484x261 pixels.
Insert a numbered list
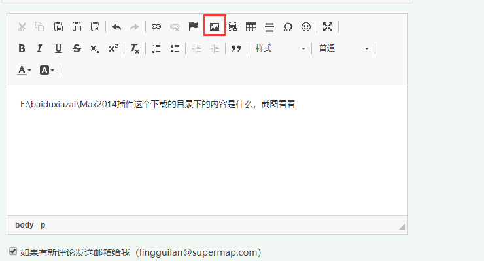click(x=156, y=48)
